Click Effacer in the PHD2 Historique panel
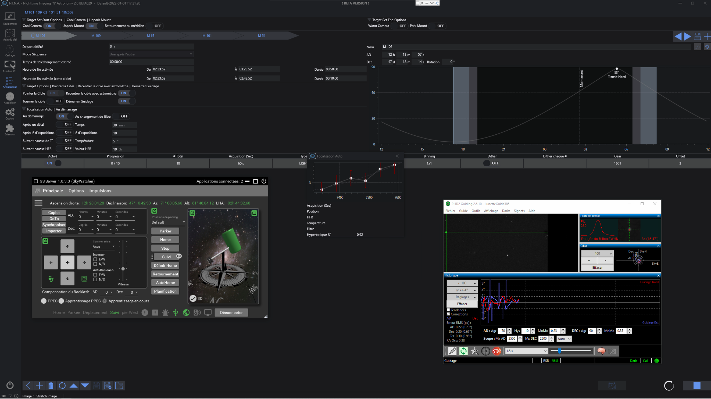The image size is (711, 399). coord(462,304)
